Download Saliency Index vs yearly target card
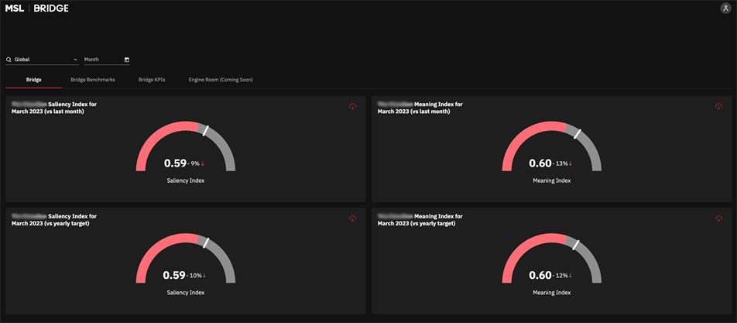Viewport: 737px width, 323px height. click(352, 219)
